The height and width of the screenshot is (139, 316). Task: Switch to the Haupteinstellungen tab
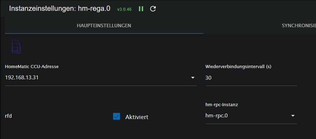coord(104,25)
